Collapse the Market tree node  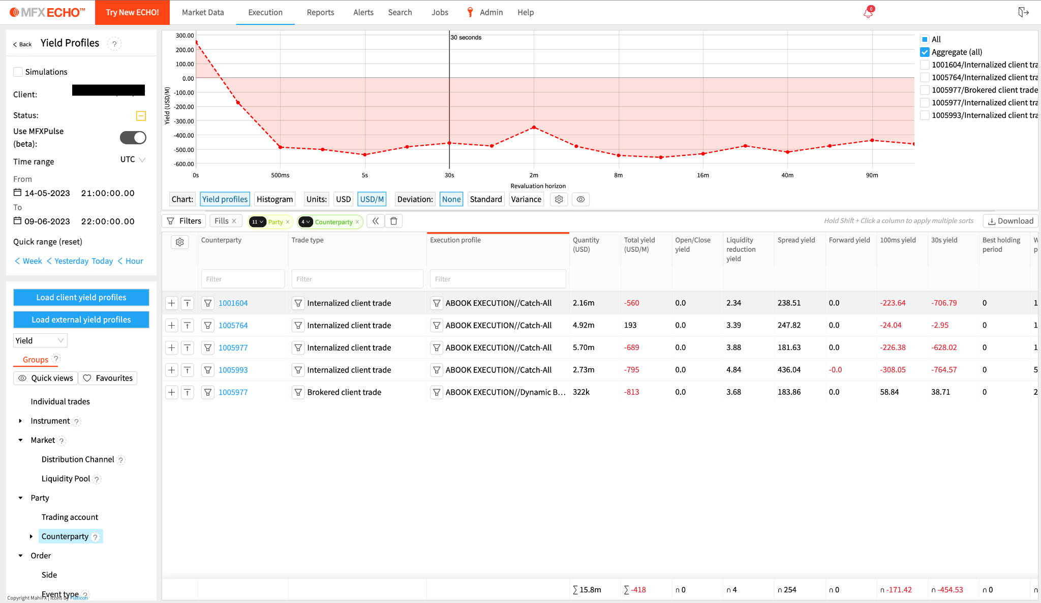20,440
